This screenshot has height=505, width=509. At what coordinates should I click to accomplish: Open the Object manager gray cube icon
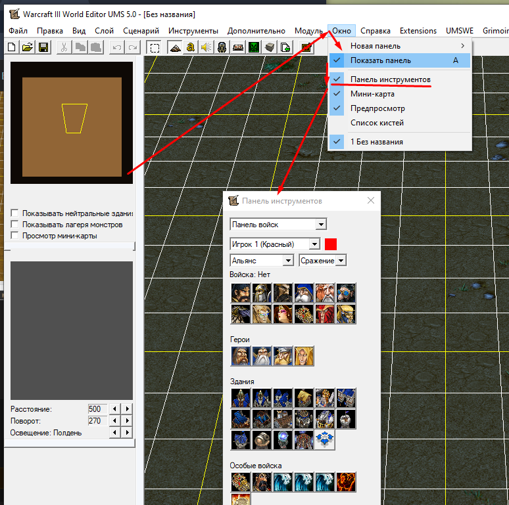coord(269,48)
